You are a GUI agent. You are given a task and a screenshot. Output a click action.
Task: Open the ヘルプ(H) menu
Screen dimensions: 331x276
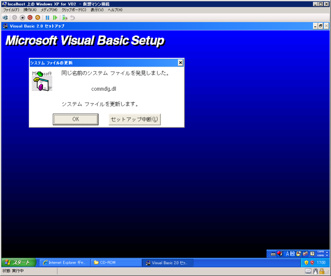tap(115, 10)
